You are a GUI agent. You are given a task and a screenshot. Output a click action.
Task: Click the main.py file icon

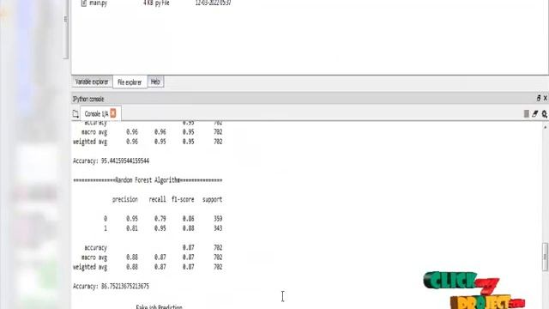[x=84, y=3]
